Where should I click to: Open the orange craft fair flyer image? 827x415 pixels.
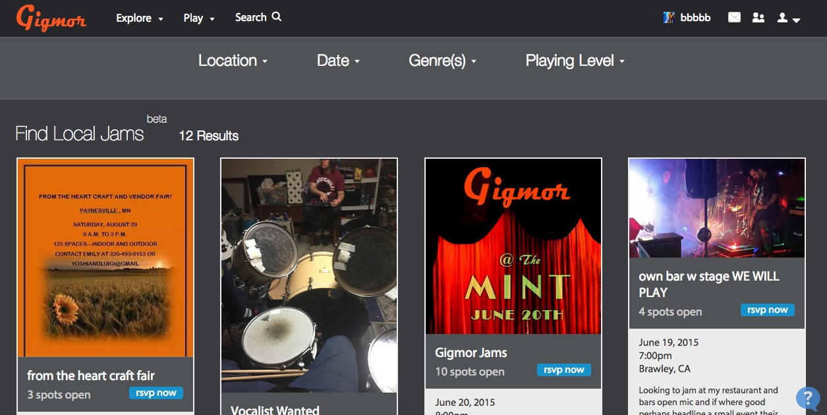105,257
